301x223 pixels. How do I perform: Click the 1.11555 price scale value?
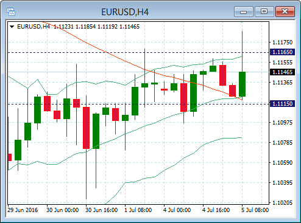coord(282,63)
